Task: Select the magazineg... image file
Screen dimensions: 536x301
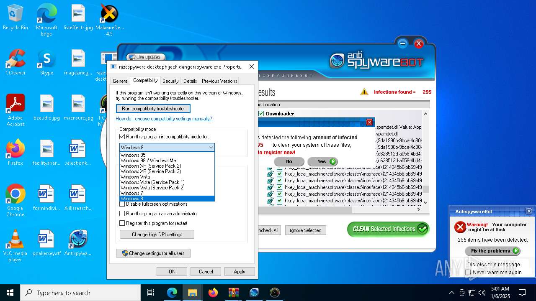Action: (78, 62)
